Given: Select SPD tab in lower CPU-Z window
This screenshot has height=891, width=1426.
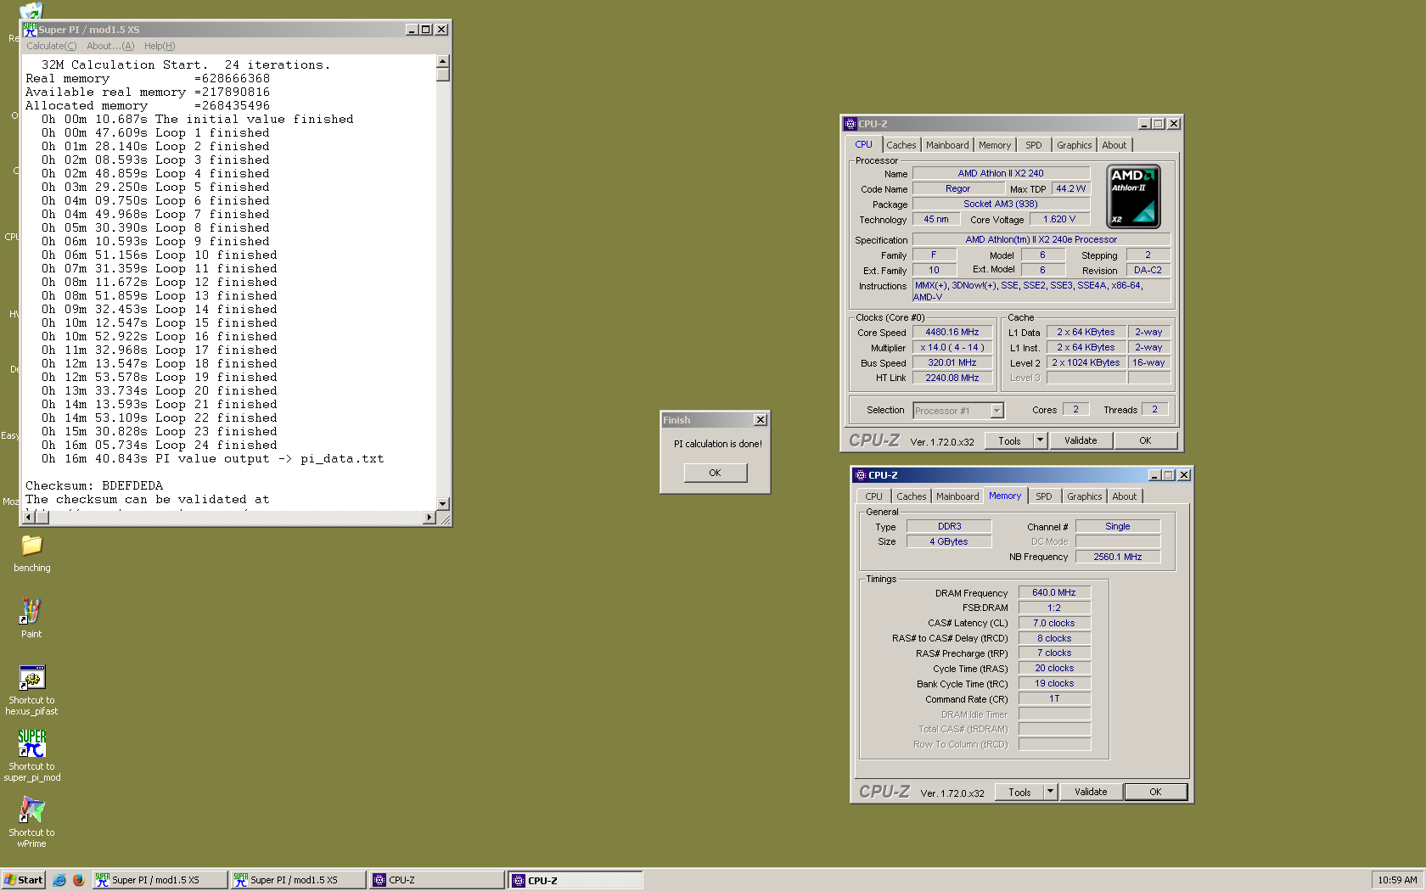Looking at the screenshot, I should 1043,496.
